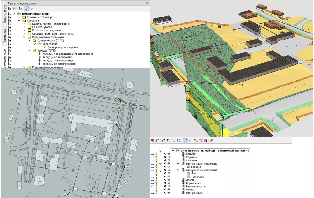Collapse the Коммуникации подземные project layer
Viewport: 314px width, 198px height.
[x=178, y=164]
